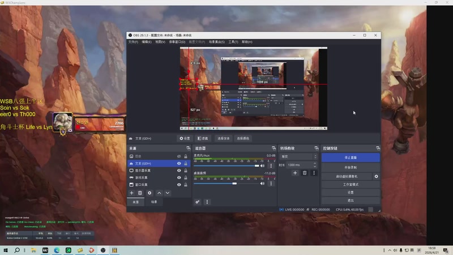This screenshot has width=453, height=255.
Task: Mute the 桌面音频 speaker icon
Action: (x=262, y=184)
